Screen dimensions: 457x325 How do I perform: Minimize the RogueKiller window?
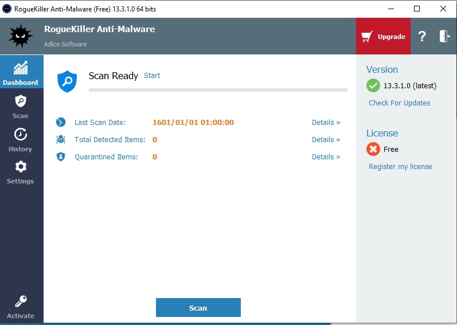tap(391, 9)
